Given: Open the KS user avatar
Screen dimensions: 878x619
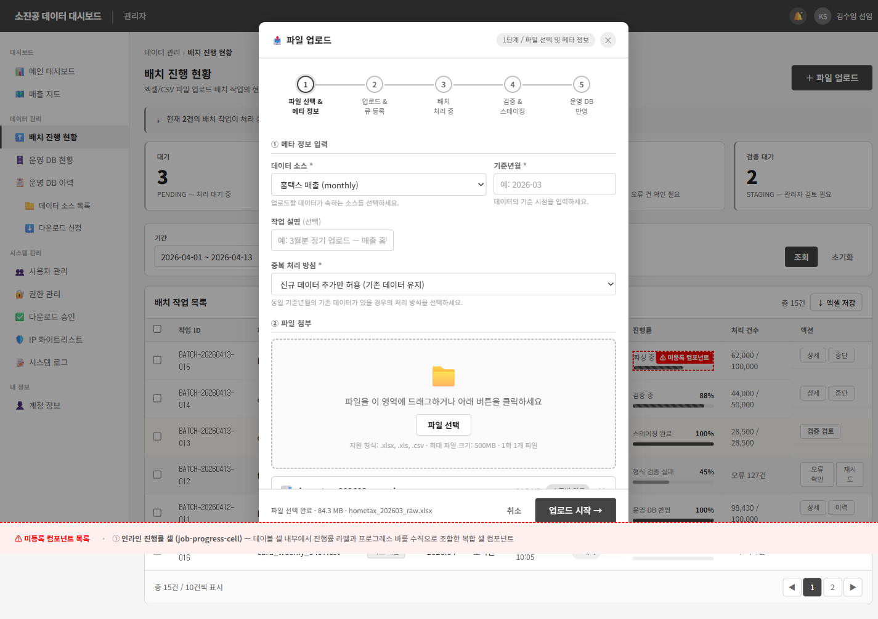Looking at the screenshot, I should 823,16.
